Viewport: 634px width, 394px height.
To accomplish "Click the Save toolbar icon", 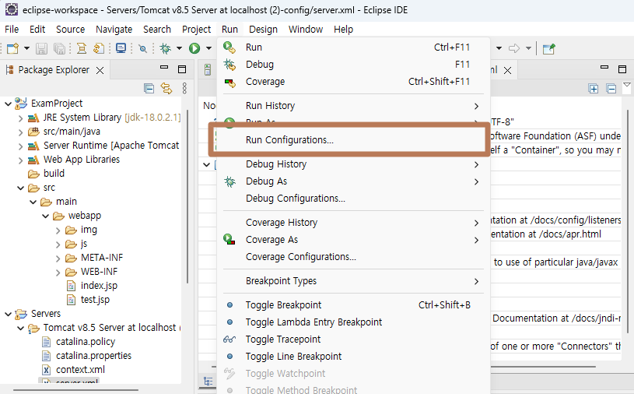I will (41, 48).
